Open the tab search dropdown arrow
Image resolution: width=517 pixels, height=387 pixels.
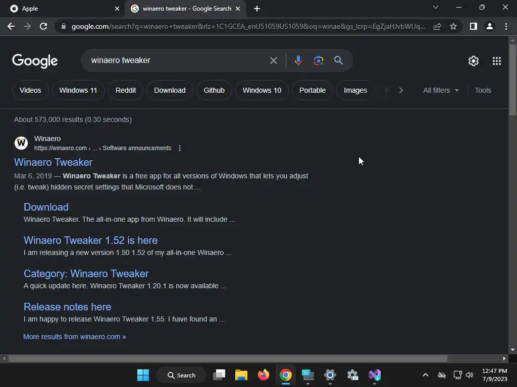(436, 7)
